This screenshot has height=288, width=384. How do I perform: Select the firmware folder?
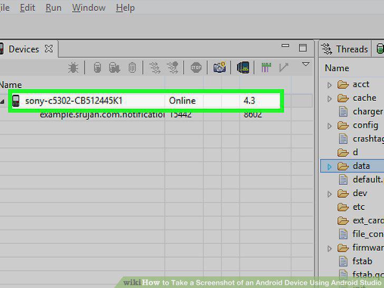click(368, 247)
